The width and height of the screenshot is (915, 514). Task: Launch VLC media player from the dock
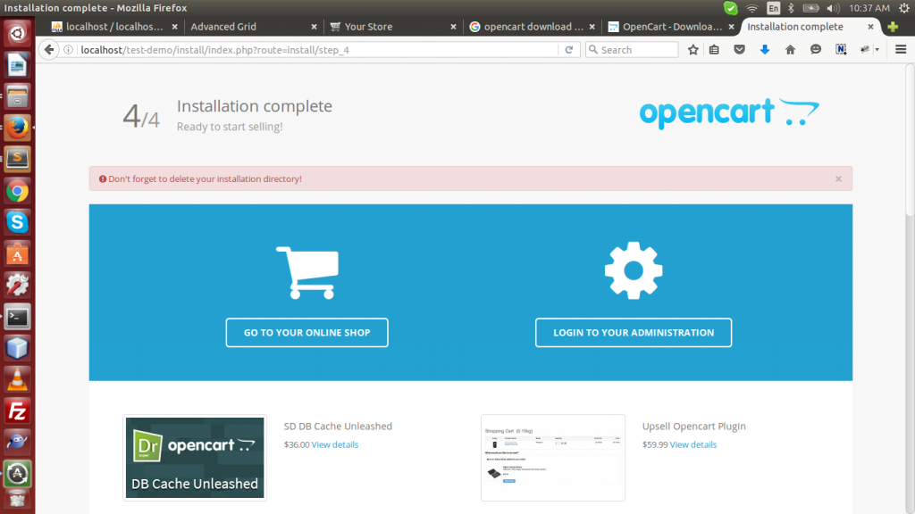(17, 379)
